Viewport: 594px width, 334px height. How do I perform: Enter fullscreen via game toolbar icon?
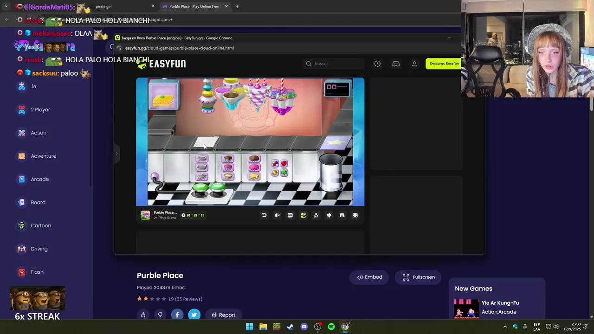tap(355, 215)
